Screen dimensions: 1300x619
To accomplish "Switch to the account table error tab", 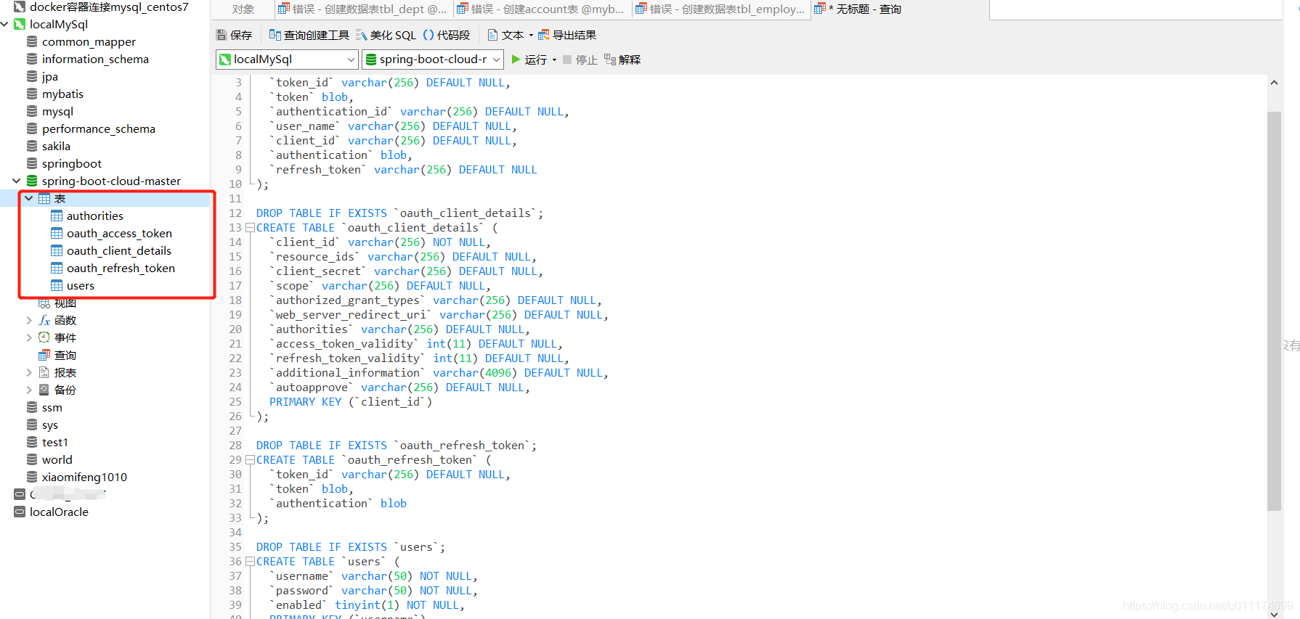I will tap(542, 9).
